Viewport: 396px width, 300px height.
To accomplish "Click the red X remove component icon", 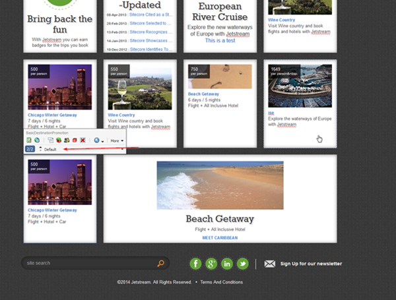I will 82,140.
